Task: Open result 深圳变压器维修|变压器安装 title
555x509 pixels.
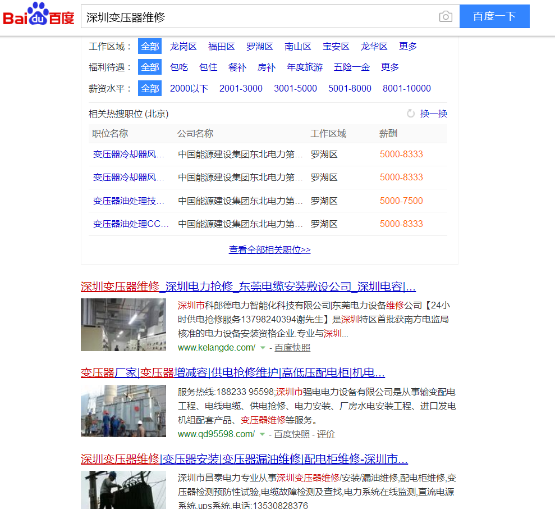Action: [244, 459]
